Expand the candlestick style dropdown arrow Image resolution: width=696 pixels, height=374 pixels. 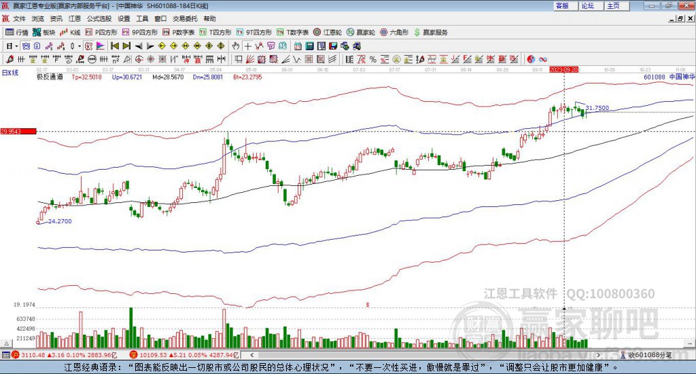point(80,46)
